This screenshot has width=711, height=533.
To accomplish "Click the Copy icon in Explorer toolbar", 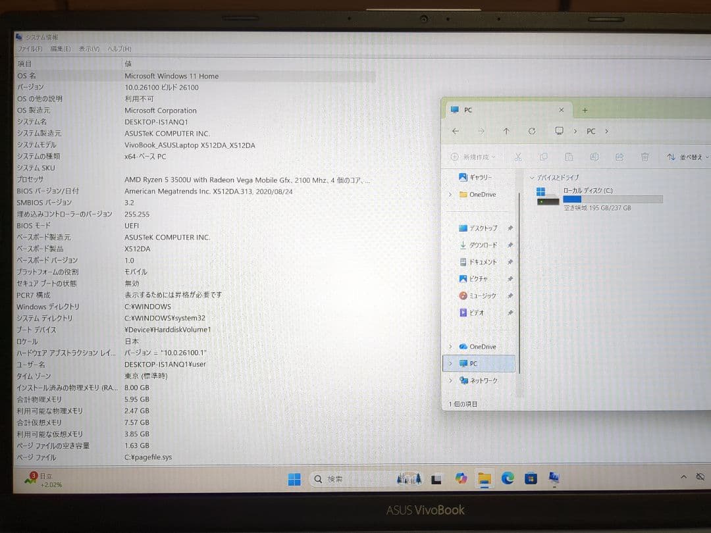I will click(543, 157).
